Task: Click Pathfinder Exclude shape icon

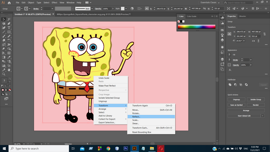Action: pos(246,85)
